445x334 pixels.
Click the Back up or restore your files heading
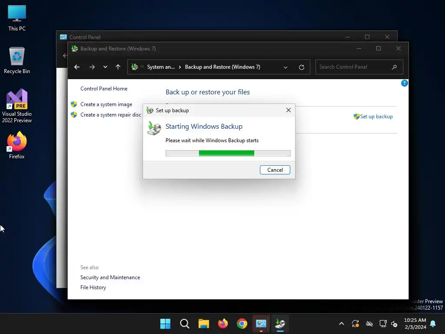pos(208,92)
